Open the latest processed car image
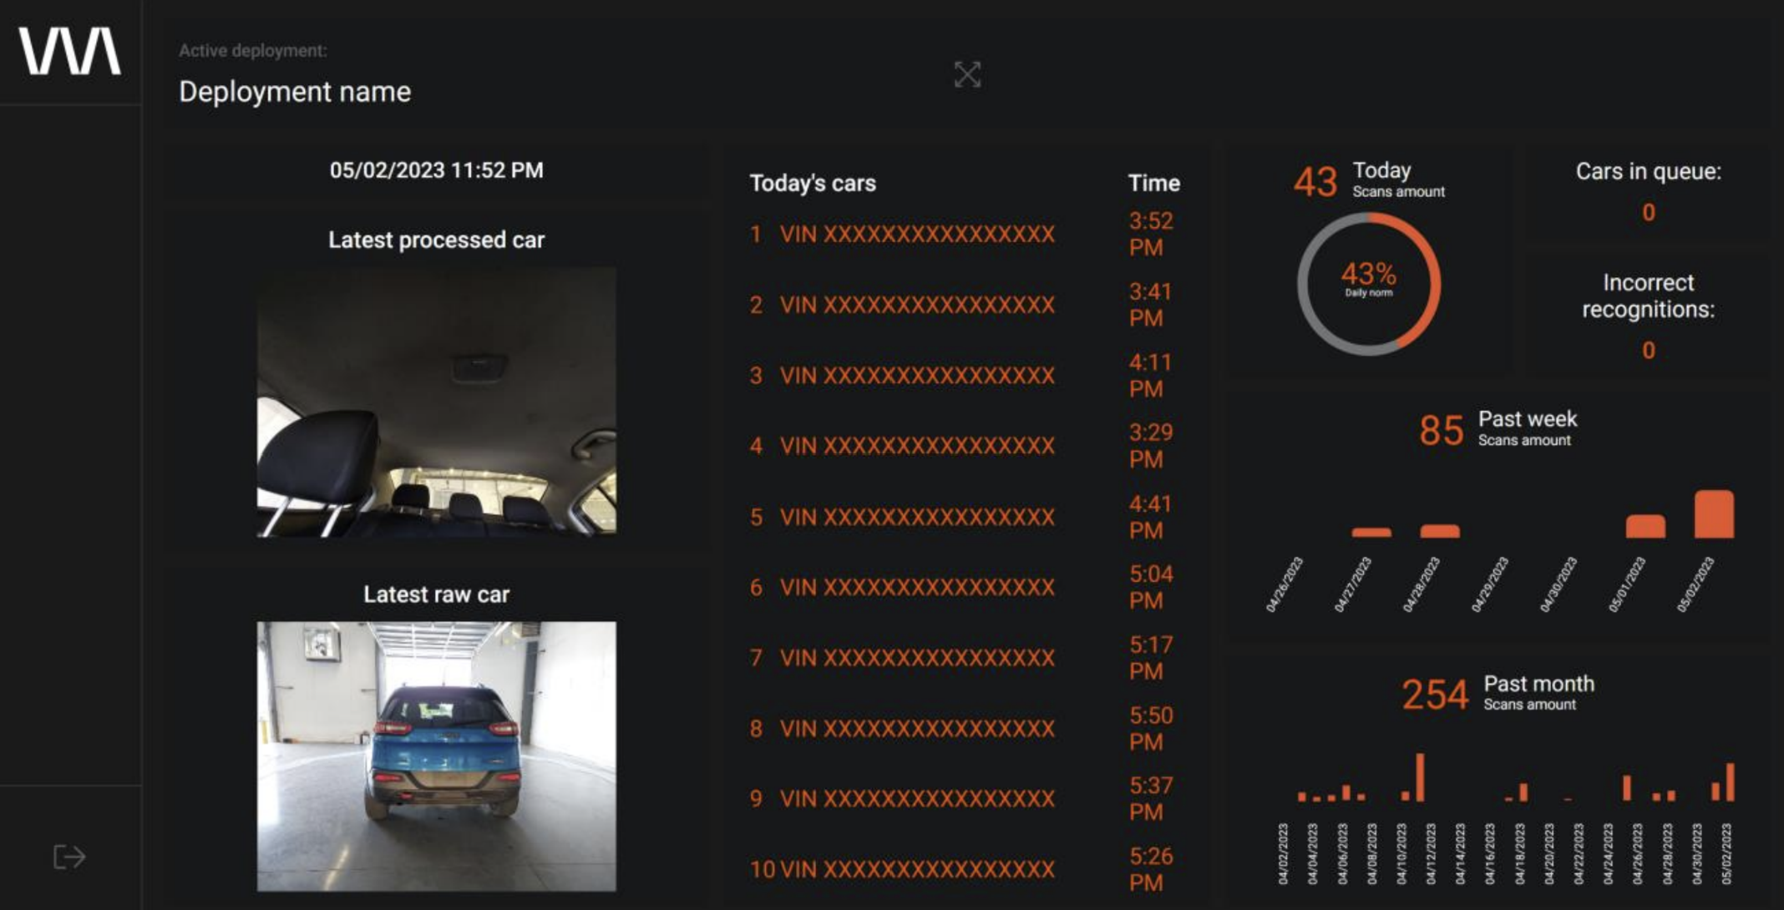The height and width of the screenshot is (910, 1784). pos(436,402)
